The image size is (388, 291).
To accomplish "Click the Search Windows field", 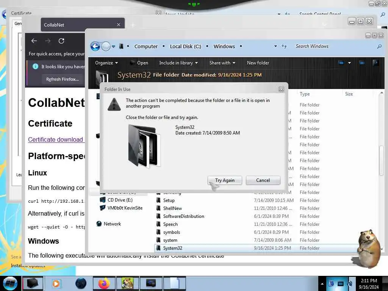I will (334, 46).
